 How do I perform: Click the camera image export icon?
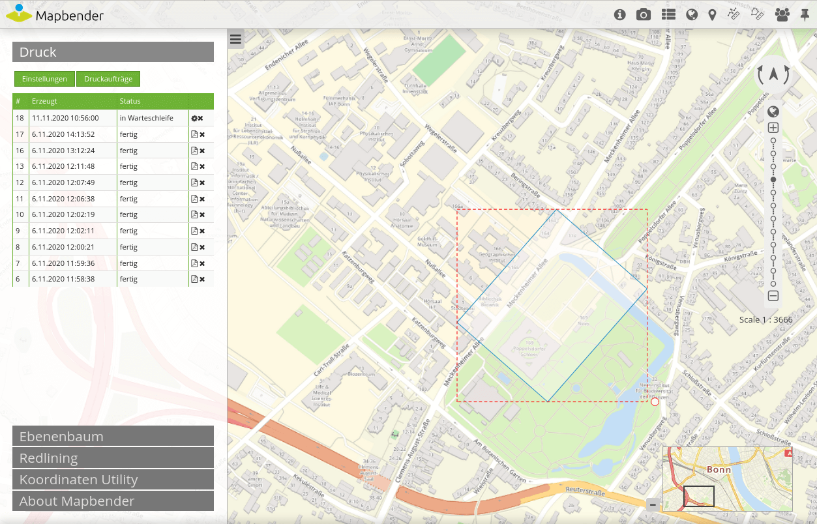(644, 14)
